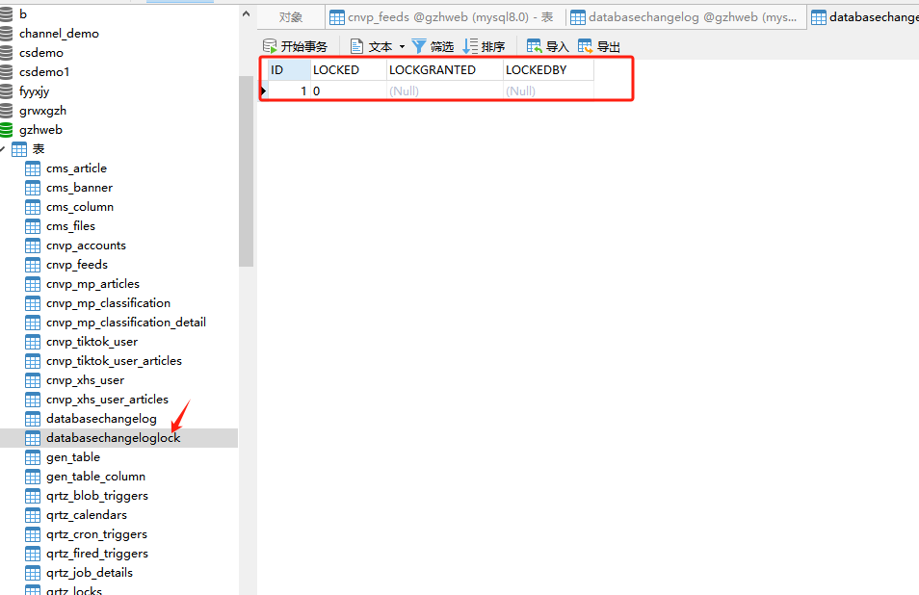Select the qrtz_cron_triggers table
The image size is (919, 595).
(96, 534)
